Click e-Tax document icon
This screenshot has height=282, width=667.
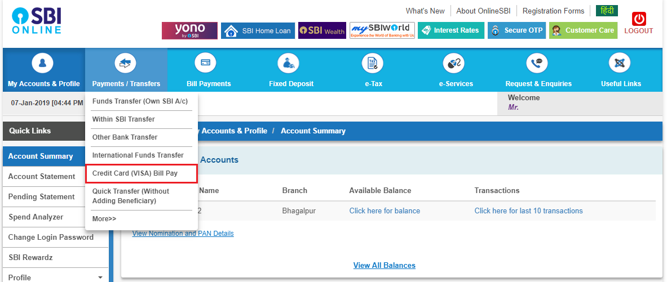pos(372,64)
